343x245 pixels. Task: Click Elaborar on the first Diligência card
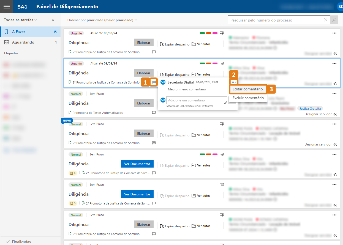(x=144, y=42)
